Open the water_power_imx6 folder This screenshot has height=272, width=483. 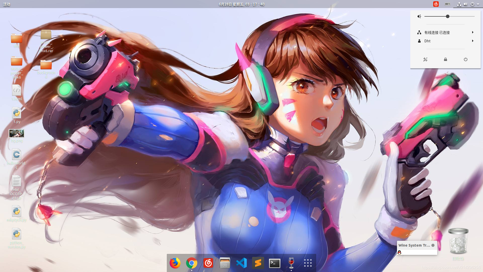point(17,67)
